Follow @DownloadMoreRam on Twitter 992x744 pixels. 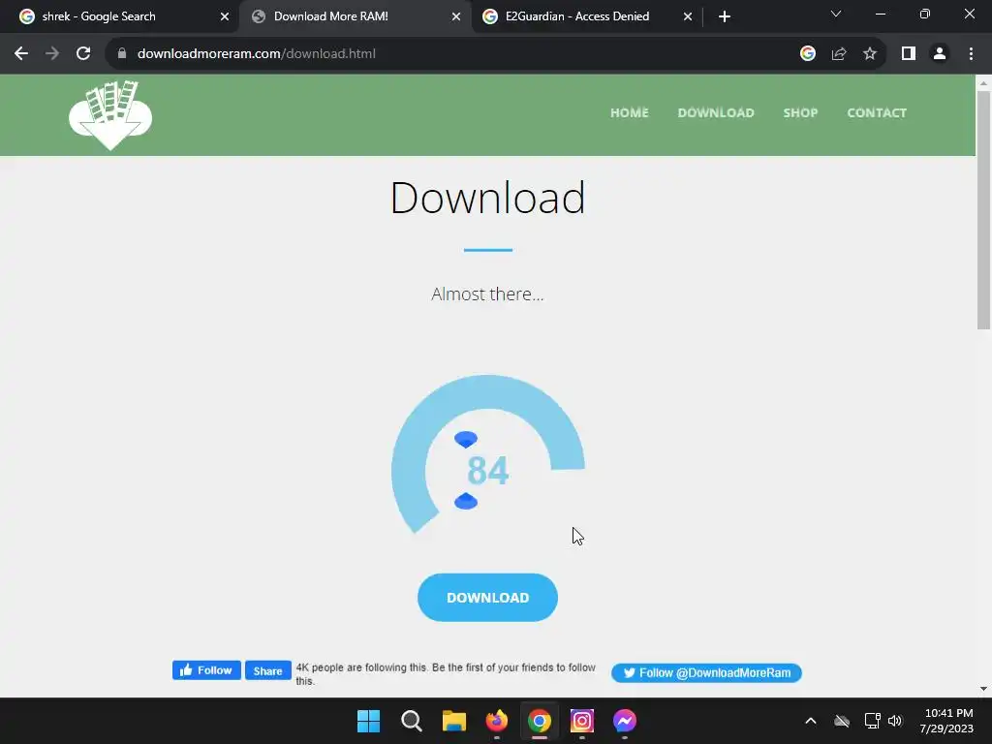click(x=706, y=673)
